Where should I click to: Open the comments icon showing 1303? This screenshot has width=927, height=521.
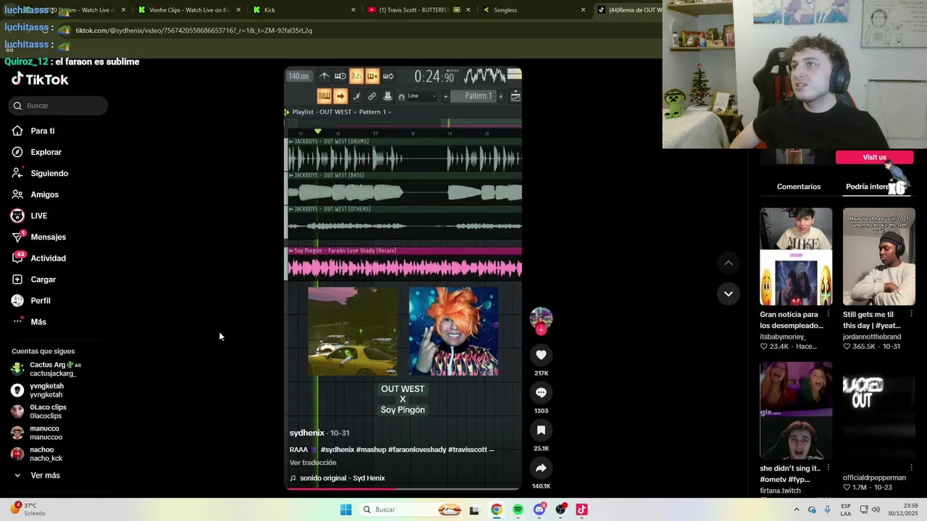(x=541, y=392)
